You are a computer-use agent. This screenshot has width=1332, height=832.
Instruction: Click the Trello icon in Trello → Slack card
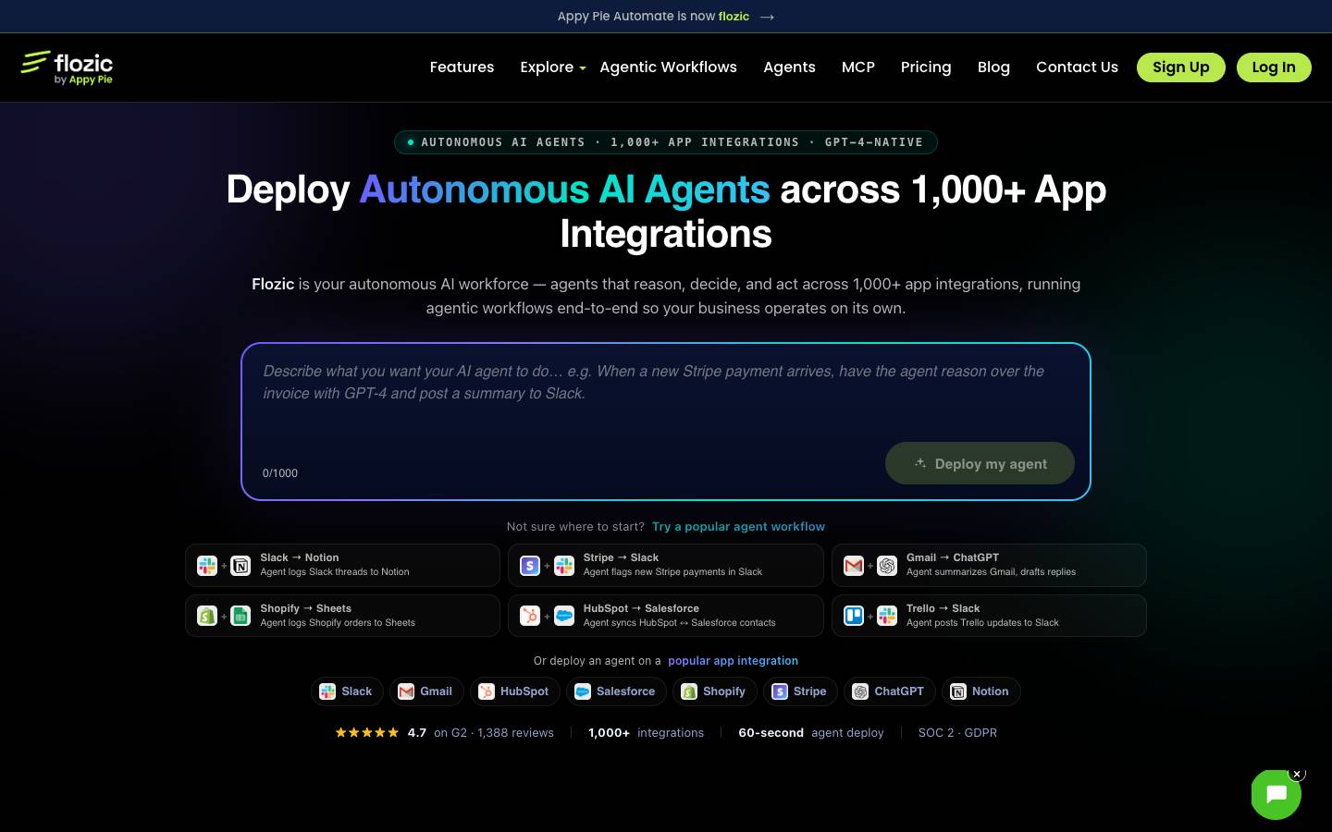(854, 616)
